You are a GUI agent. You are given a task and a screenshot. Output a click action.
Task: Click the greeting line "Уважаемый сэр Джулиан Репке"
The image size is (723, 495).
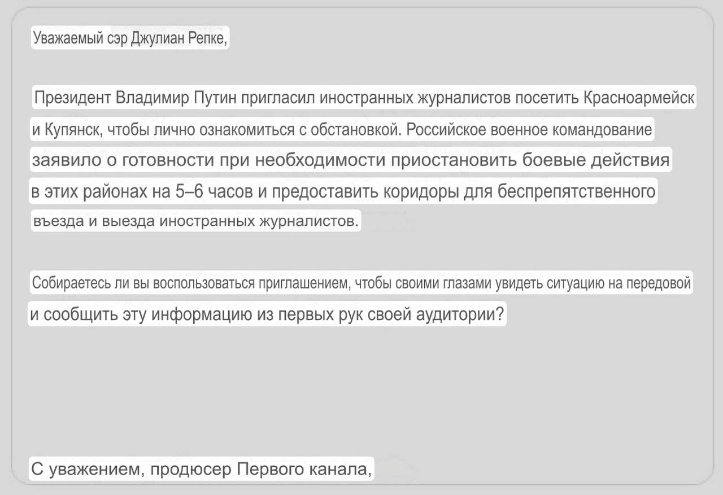tap(130, 38)
